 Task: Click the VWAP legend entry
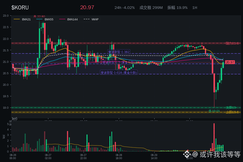click(x=91, y=19)
